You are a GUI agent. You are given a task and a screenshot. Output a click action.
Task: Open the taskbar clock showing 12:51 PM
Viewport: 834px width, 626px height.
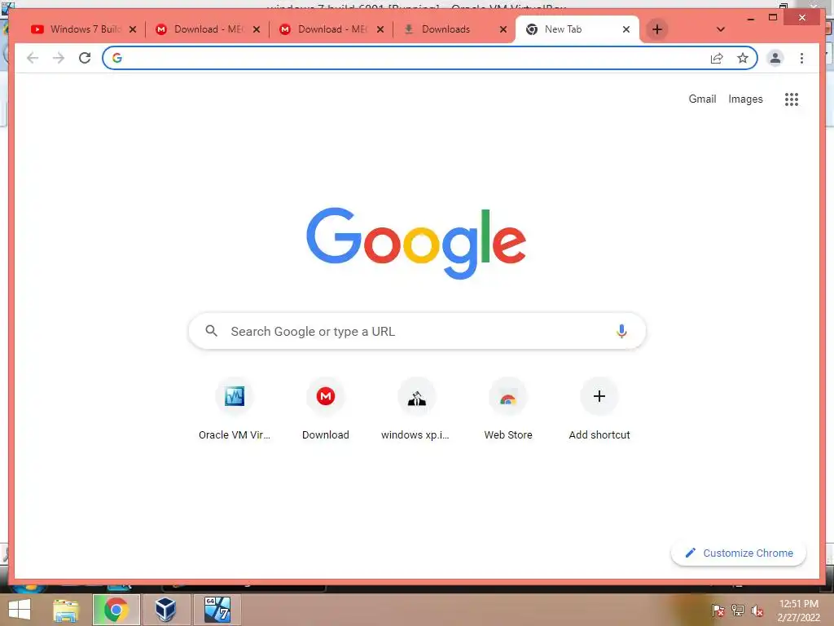(x=798, y=611)
